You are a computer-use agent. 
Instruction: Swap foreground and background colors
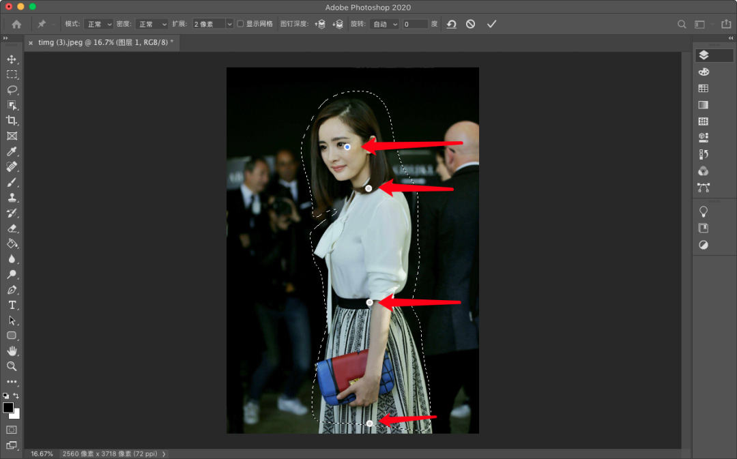click(x=16, y=396)
